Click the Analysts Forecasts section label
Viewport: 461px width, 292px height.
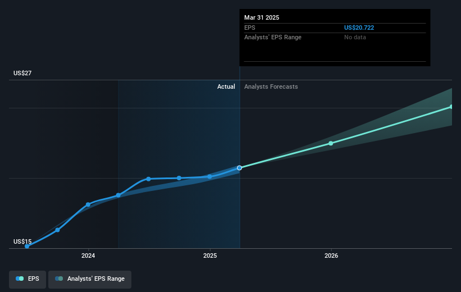[271, 86]
